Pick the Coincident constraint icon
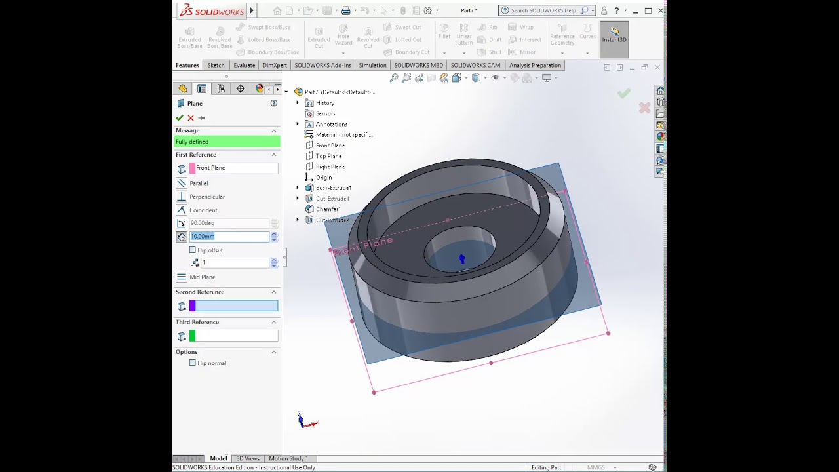839x472 pixels. [182, 210]
